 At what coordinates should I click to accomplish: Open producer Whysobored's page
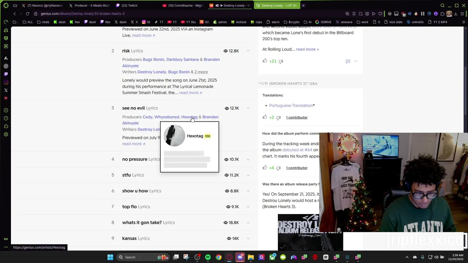coord(167,117)
